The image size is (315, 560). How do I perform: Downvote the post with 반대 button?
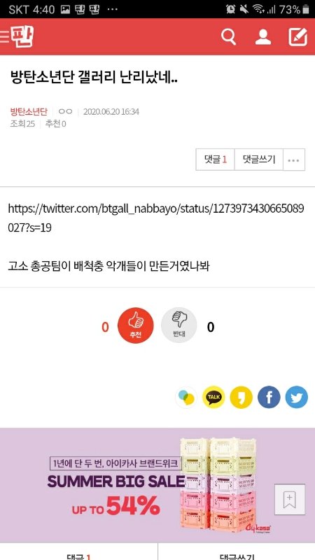[179, 325]
